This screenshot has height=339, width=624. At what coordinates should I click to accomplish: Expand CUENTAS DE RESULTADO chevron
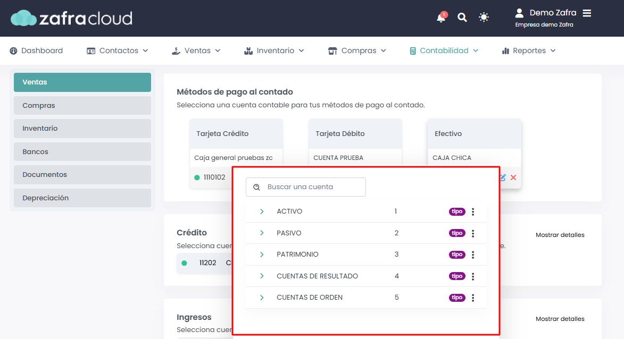(x=262, y=276)
